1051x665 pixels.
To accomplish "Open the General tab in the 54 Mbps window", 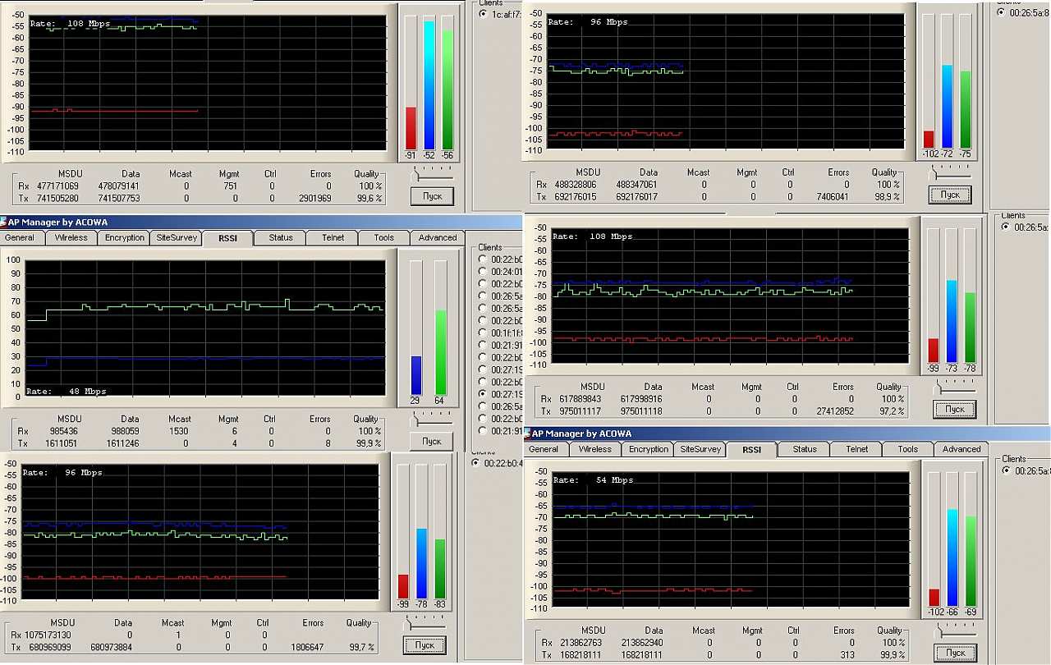I will [x=544, y=450].
